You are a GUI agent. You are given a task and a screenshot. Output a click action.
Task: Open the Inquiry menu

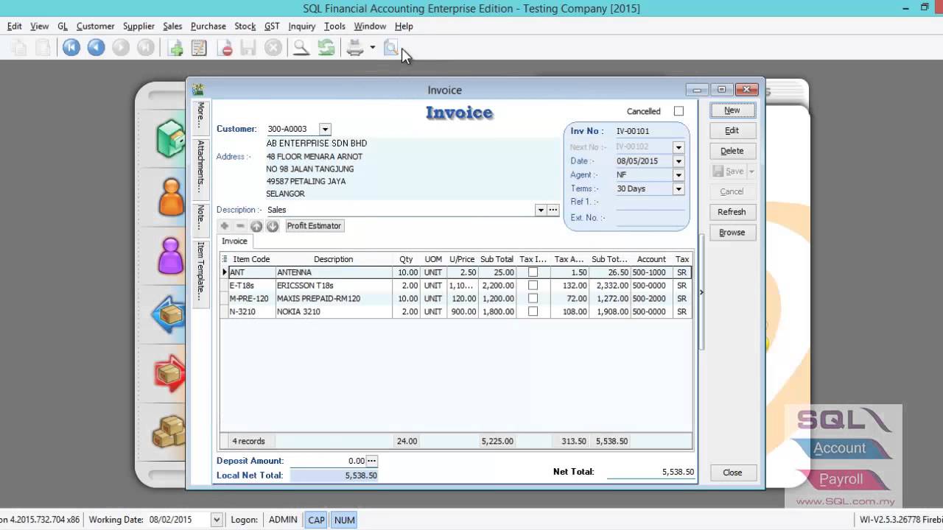click(x=302, y=26)
